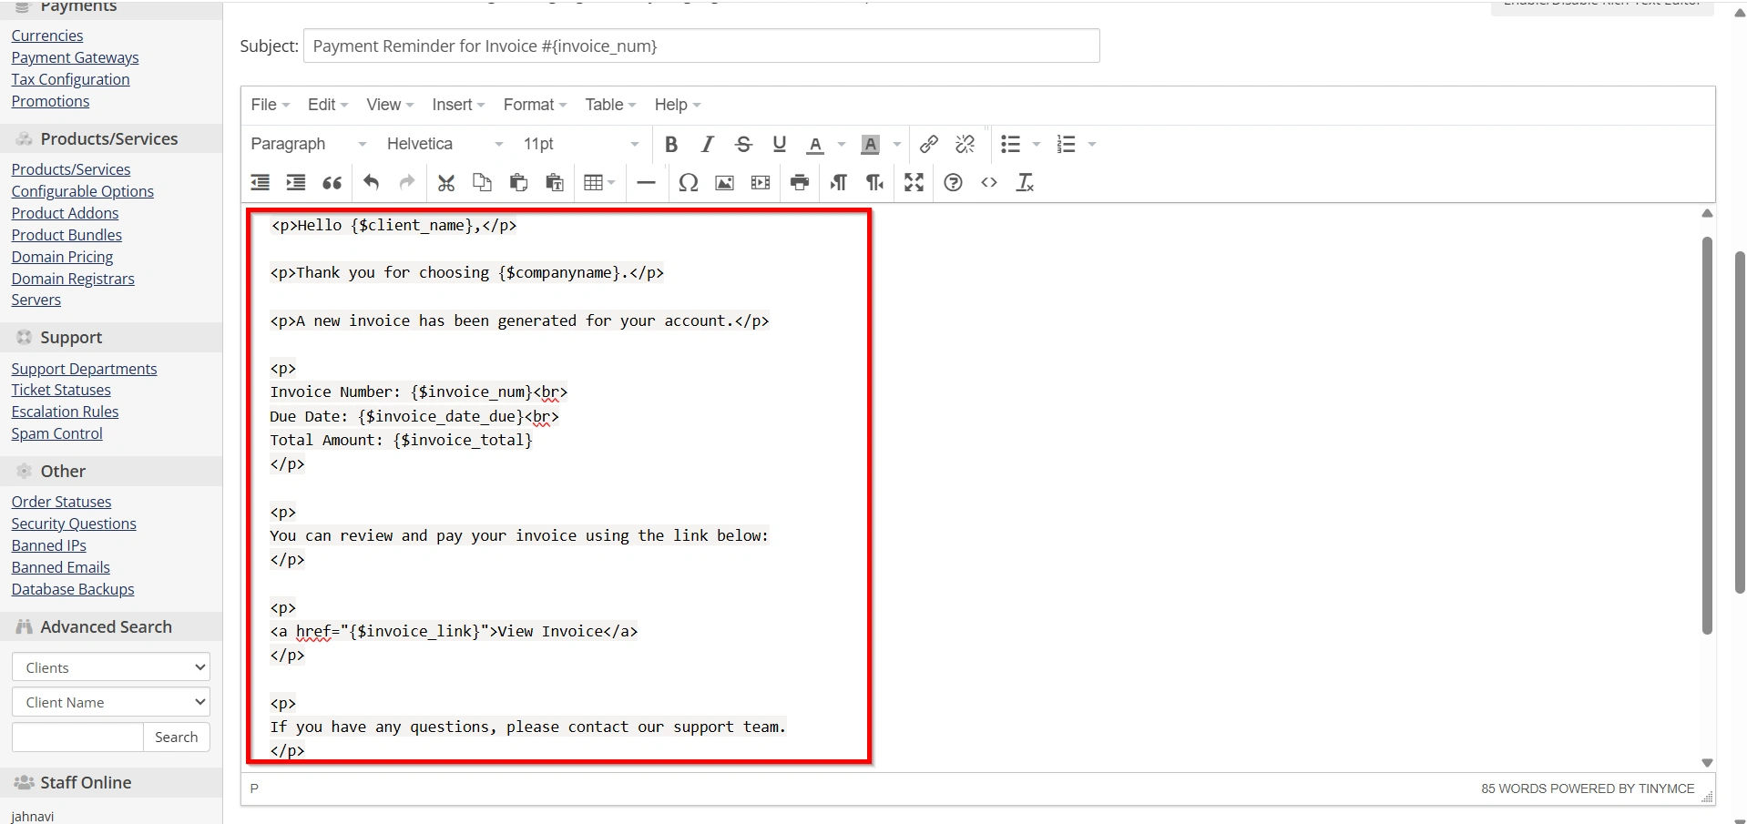Screen dimensions: 1747x824
Task: Set right-to-left text direction
Action: point(875,182)
